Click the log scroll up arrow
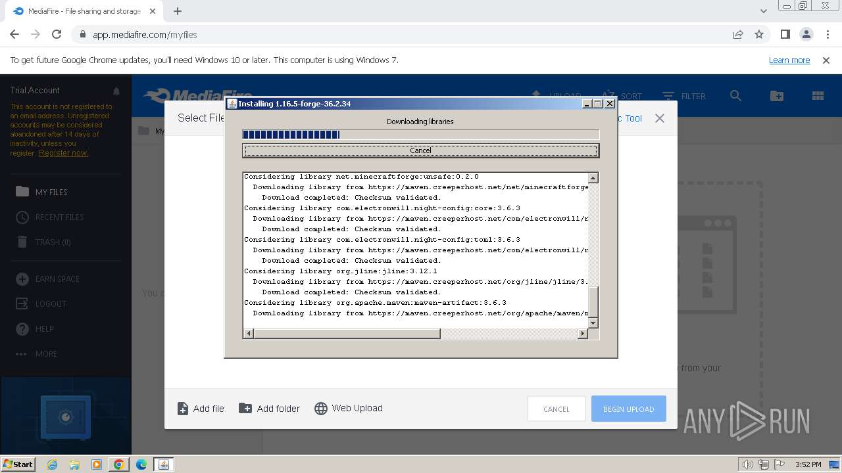The height and width of the screenshot is (473, 842). [593, 178]
